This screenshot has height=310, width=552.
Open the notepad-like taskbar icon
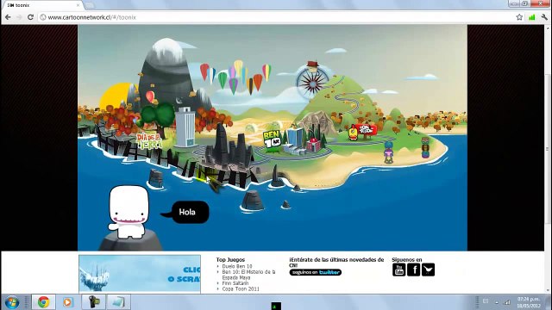click(118, 302)
